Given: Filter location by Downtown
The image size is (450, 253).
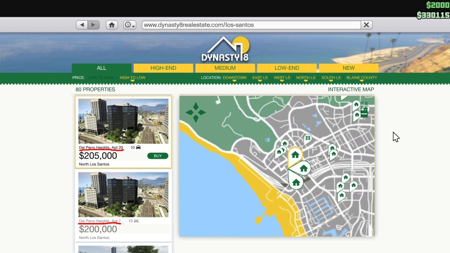Looking at the screenshot, I should tap(234, 78).
